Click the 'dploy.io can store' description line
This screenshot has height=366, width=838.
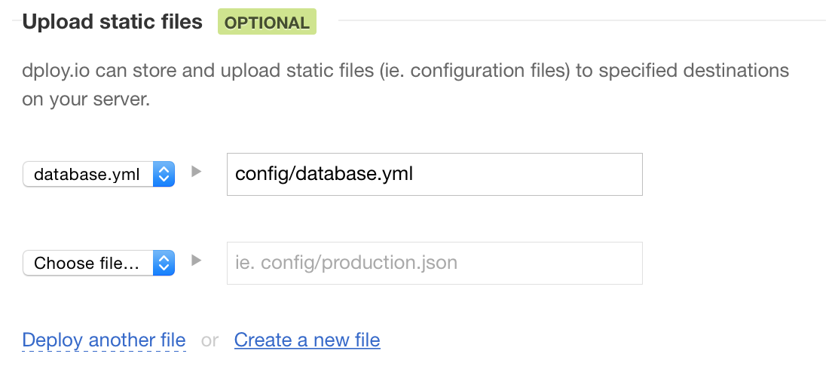[x=405, y=72]
